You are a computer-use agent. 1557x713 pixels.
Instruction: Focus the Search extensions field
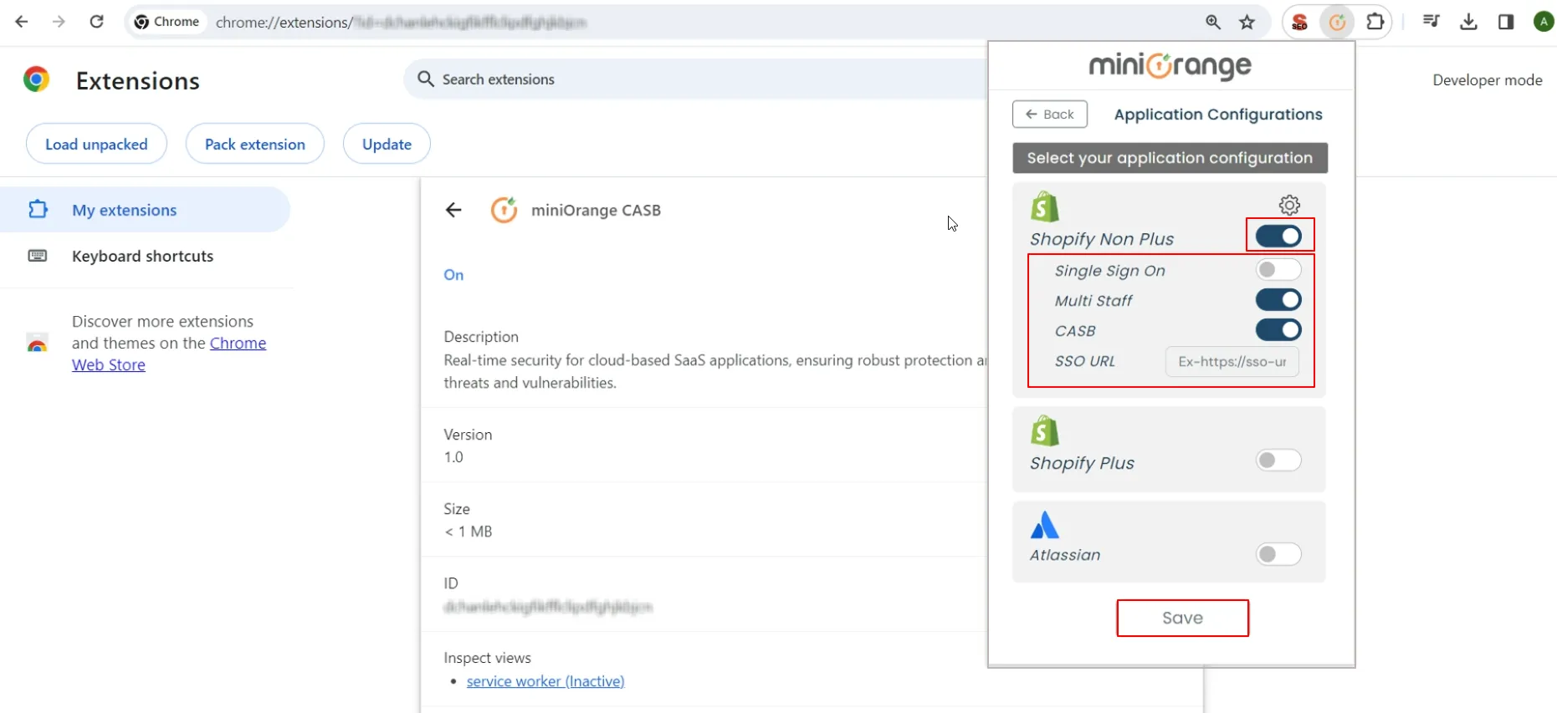(694, 79)
